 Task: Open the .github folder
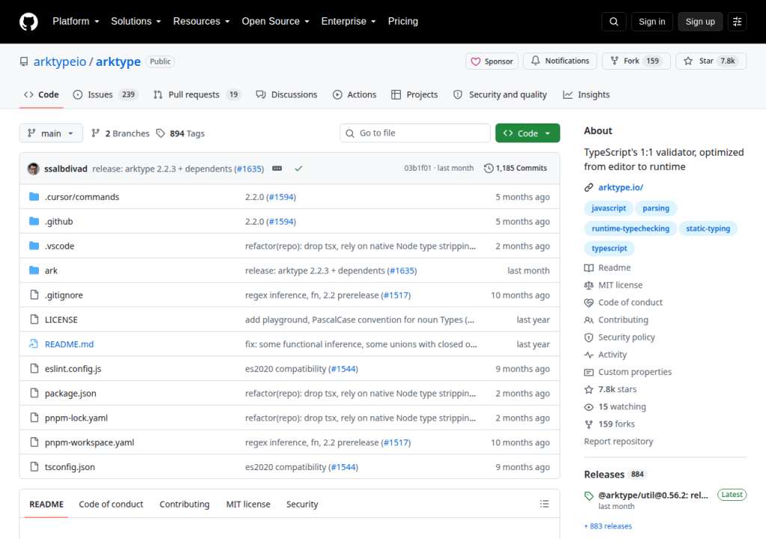(58, 222)
